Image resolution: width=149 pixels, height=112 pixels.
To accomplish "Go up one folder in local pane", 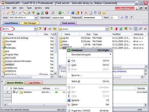I will (40, 29).
